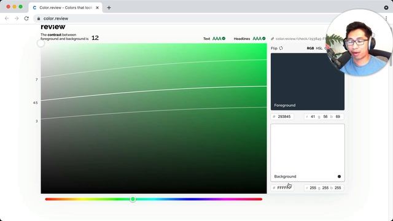Click the link icon beside share URL
393x221 pixels.
(273, 39)
